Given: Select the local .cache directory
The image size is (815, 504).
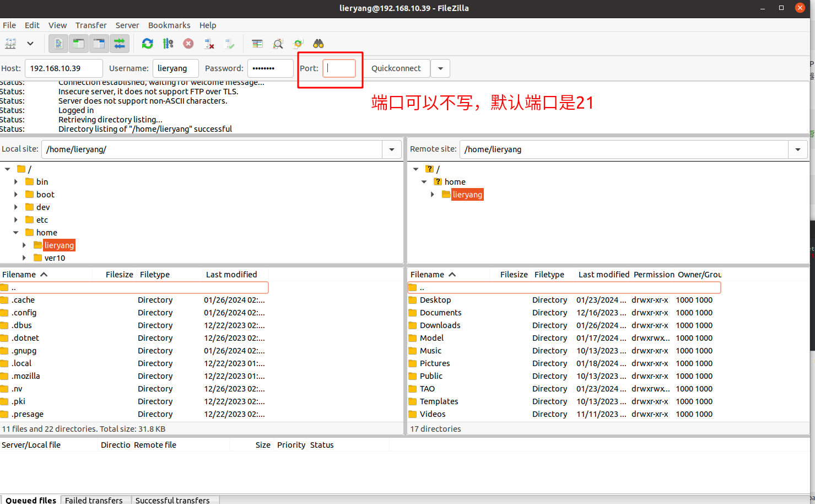Looking at the screenshot, I should coord(134,300).
